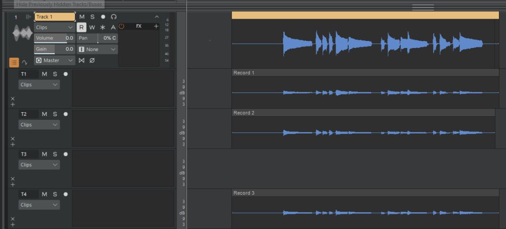506x229 pixels.
Task: Add an effect with the FX plus button
Action: [156, 26]
